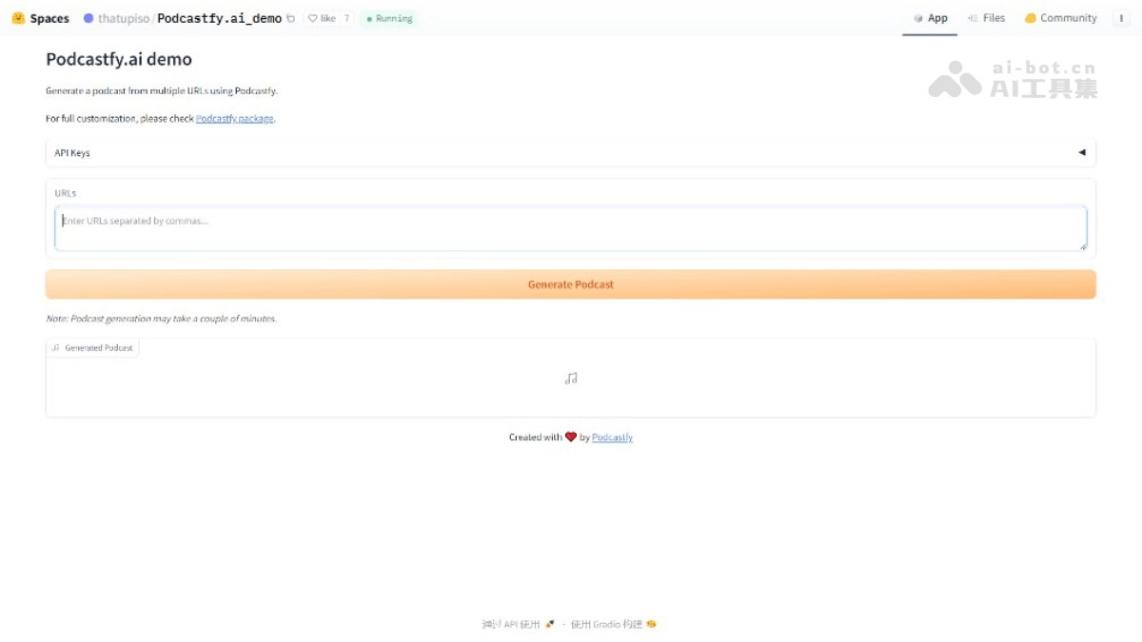Open the three-dot more options menu

point(1120,18)
